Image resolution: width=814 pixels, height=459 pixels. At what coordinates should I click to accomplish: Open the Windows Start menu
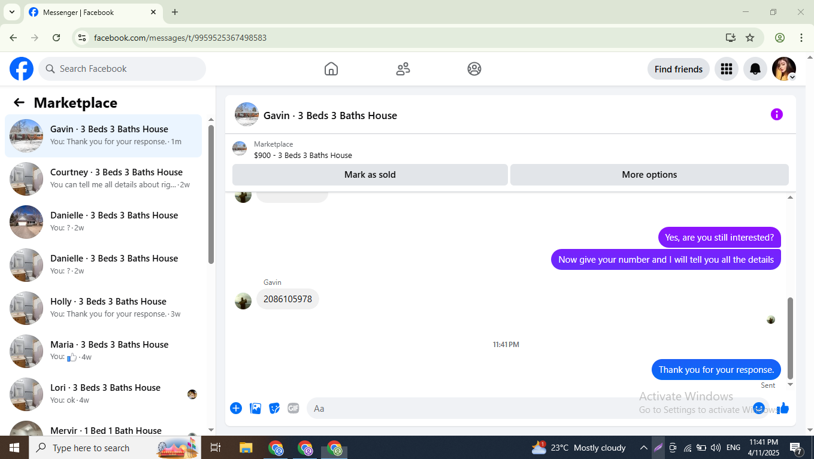14,448
